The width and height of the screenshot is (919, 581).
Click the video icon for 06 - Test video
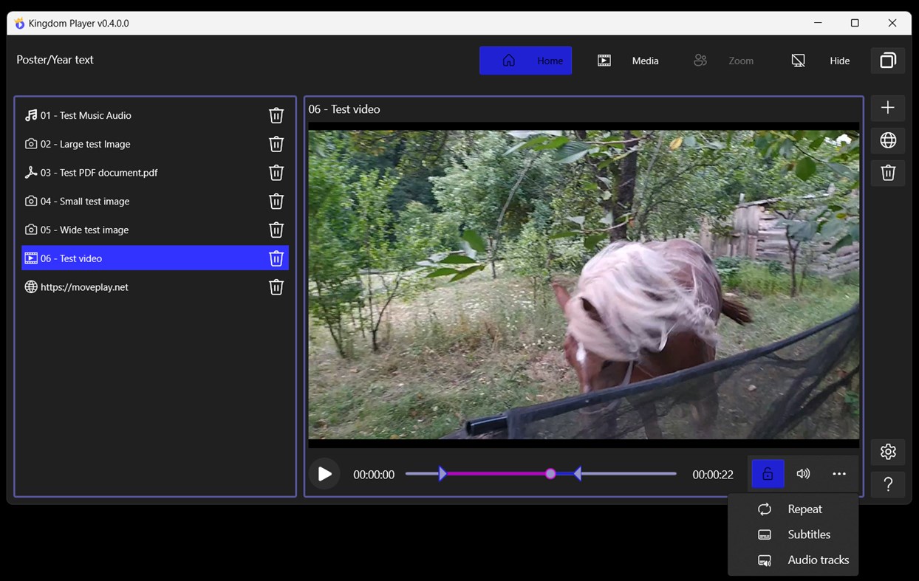[31, 258]
